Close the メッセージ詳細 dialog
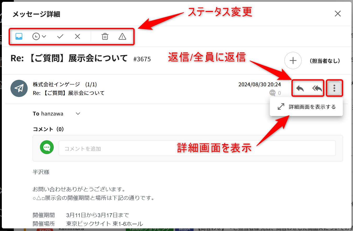The image size is (353, 231). point(338,14)
